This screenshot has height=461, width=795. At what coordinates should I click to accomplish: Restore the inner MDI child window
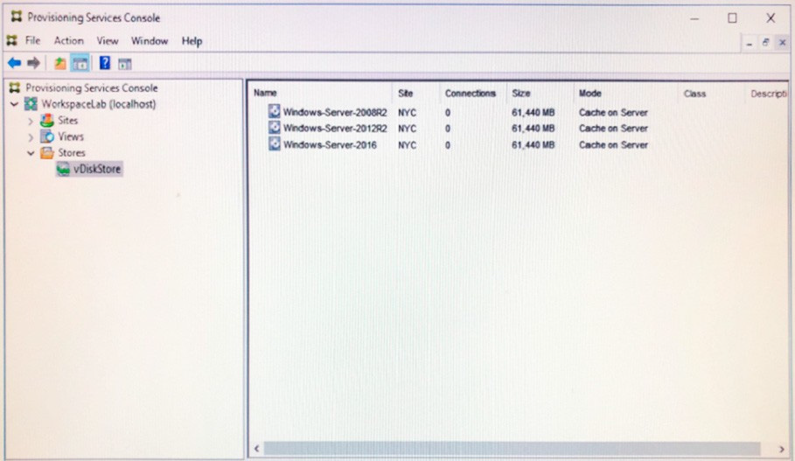tap(765, 43)
